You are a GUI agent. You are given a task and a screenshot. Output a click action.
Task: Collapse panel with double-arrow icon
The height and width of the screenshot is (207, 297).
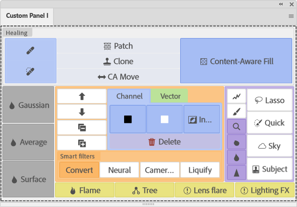click(x=281, y=4)
